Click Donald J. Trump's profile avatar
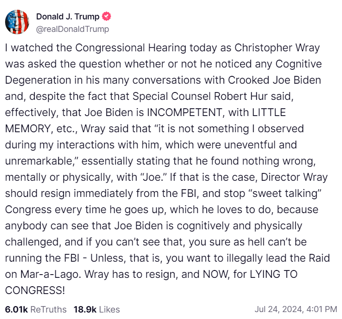The height and width of the screenshot is (319, 342). 17,22
